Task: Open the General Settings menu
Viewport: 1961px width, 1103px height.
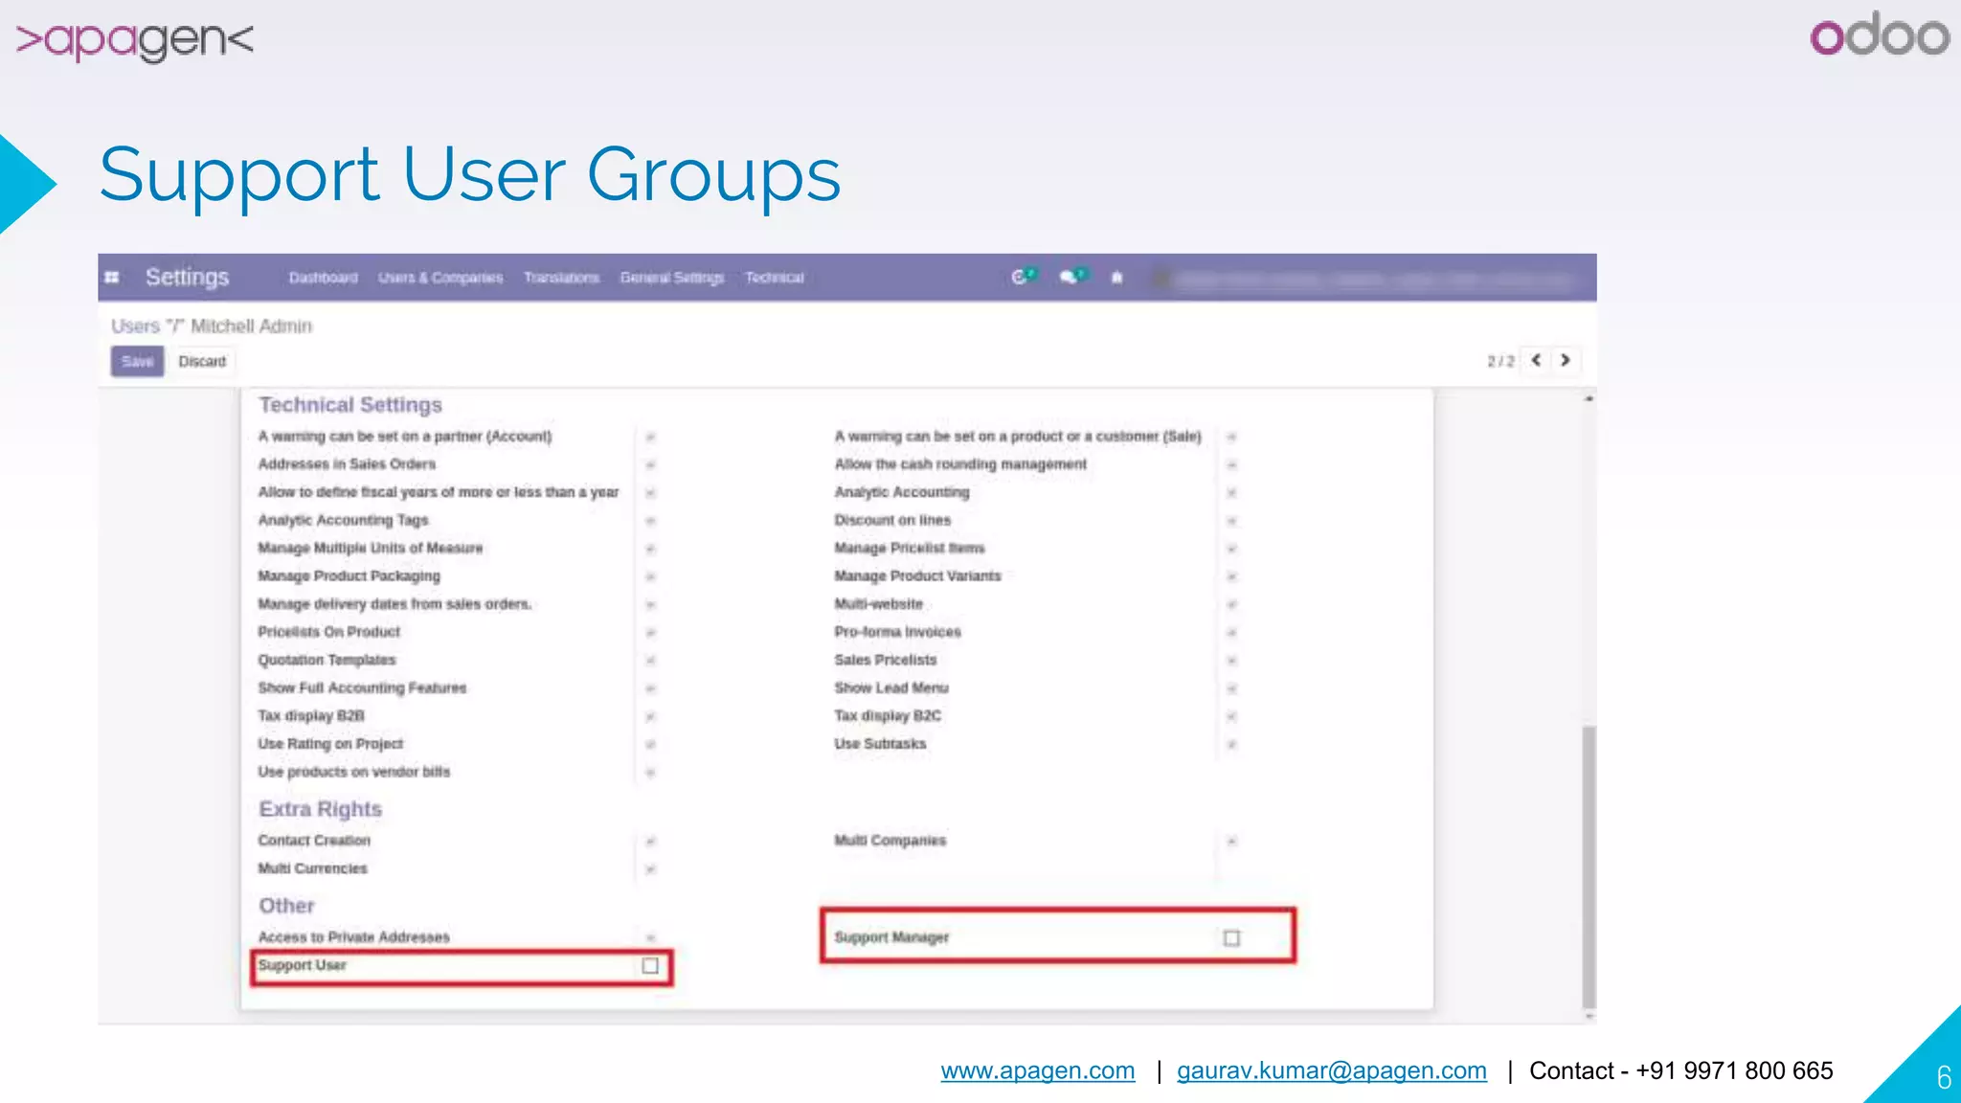Action: pyautogui.click(x=672, y=278)
